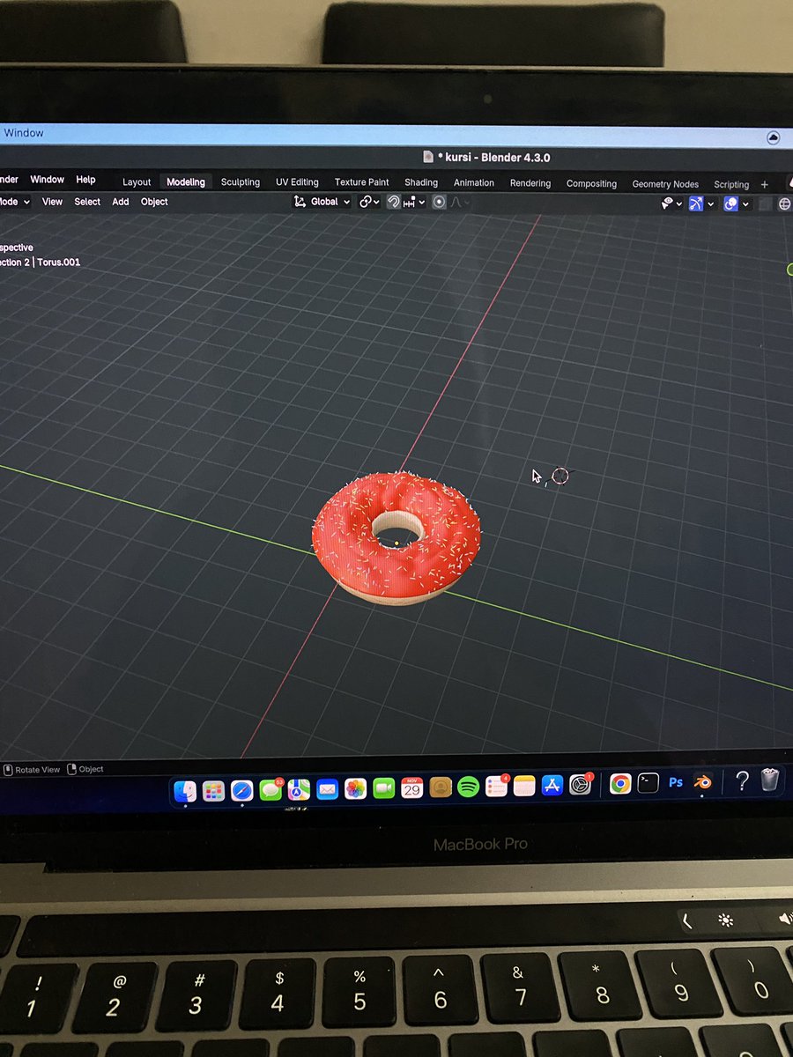
Task: Switch to the Texture Paint workspace tab
Action: (x=361, y=182)
